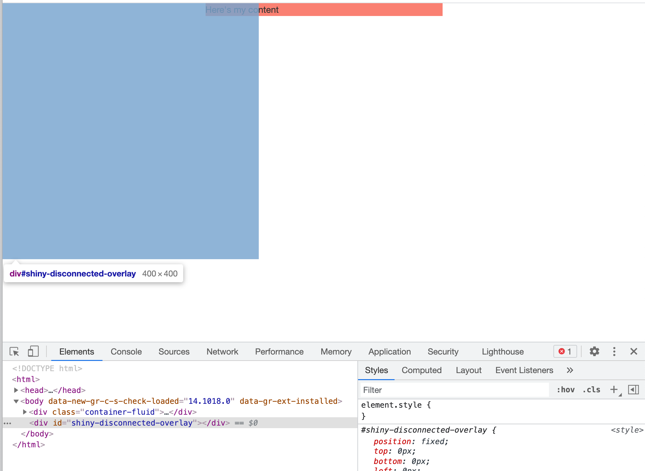Click the Styles Filter input field
This screenshot has height=471, width=645.
coord(454,390)
